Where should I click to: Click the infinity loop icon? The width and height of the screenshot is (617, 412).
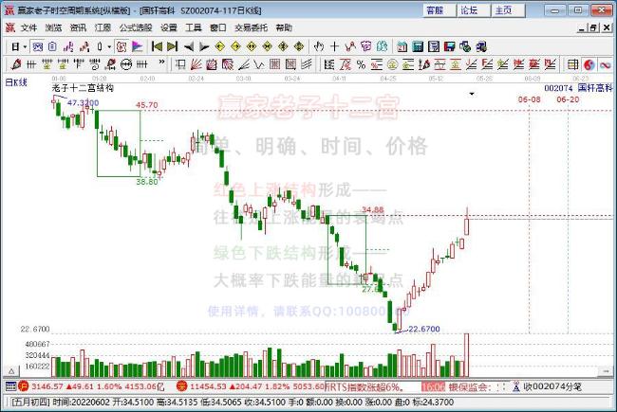[606, 64]
